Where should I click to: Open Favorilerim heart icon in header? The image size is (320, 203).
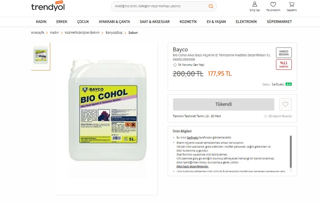click(273, 4)
